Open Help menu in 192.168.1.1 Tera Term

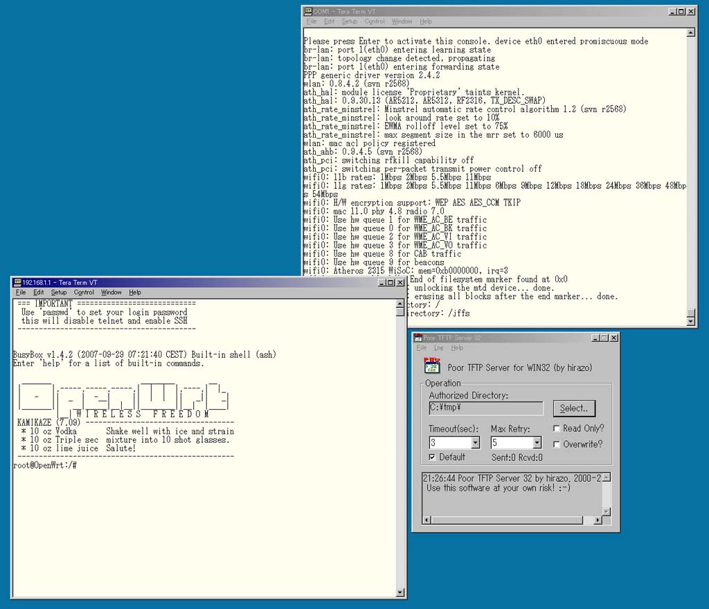tap(135, 292)
